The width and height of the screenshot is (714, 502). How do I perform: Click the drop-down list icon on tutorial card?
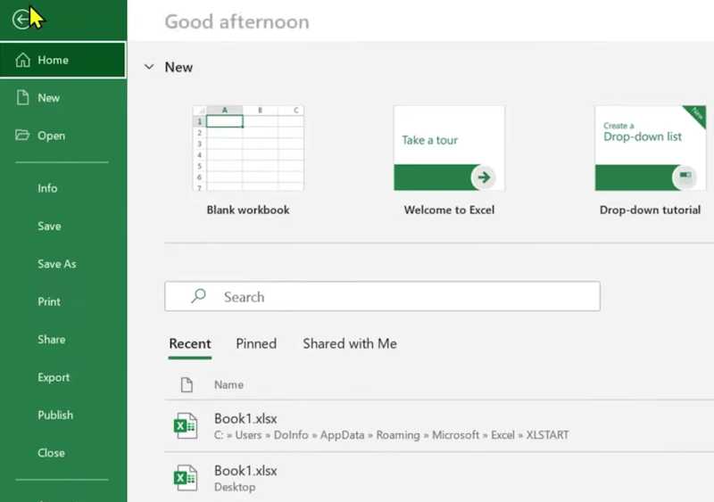pos(685,177)
